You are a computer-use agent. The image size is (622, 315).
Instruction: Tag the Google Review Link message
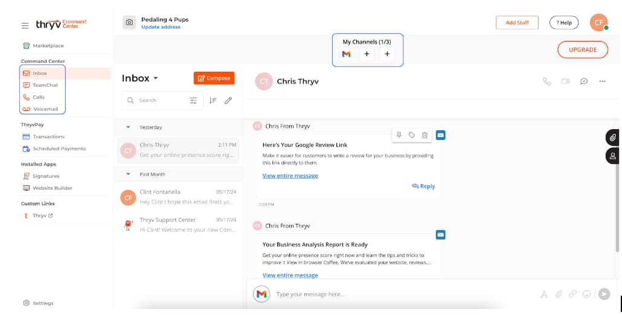coord(412,135)
